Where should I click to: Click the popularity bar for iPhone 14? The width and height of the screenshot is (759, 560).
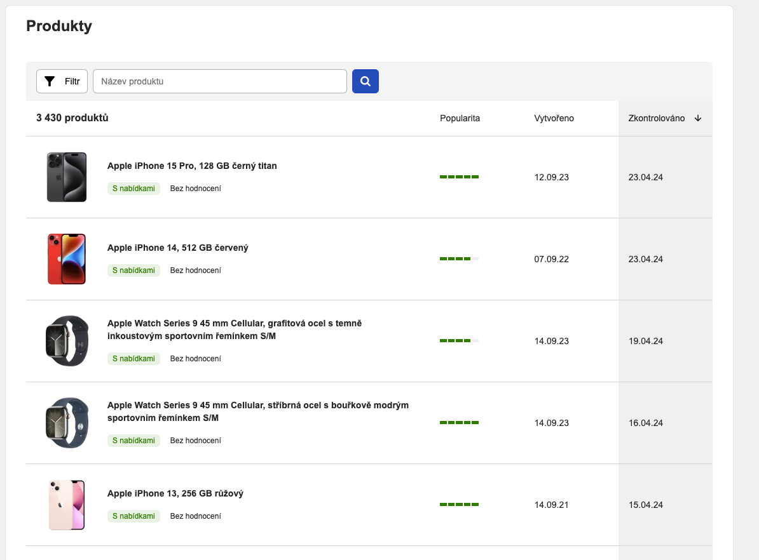coord(459,259)
